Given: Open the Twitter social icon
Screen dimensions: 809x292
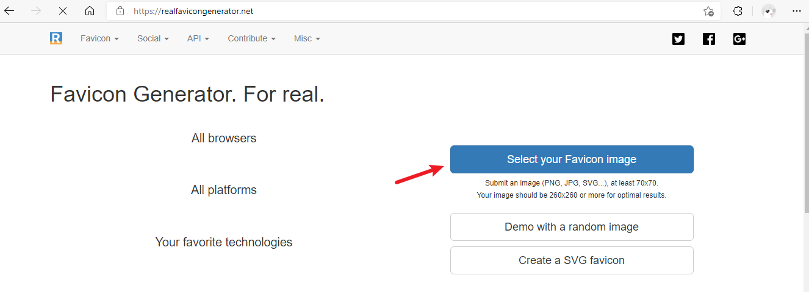Looking at the screenshot, I should coord(678,39).
